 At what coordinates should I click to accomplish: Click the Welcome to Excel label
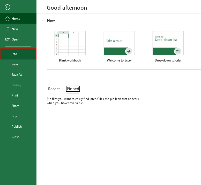[119, 60]
